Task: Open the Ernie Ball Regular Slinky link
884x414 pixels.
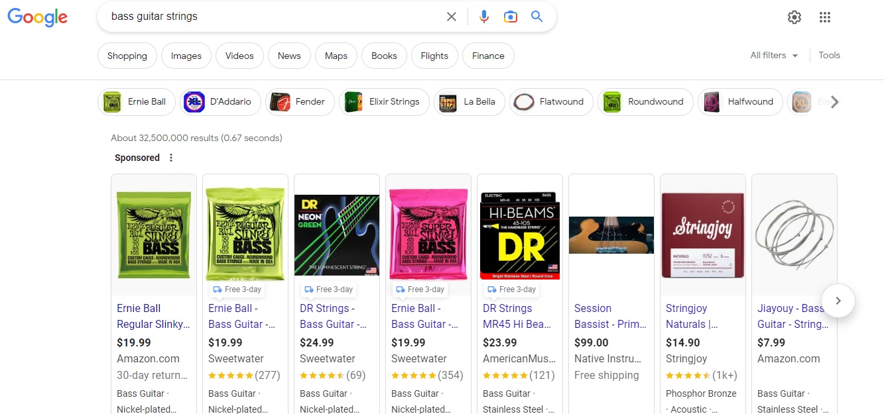Action: pyautogui.click(x=153, y=317)
